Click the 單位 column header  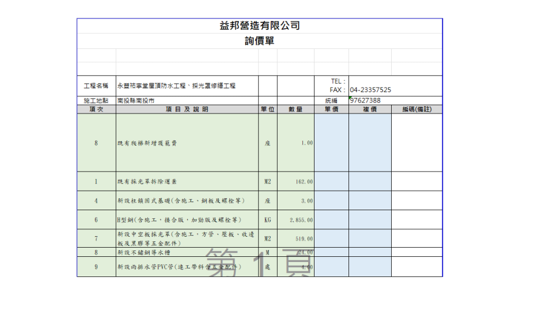pos(268,109)
